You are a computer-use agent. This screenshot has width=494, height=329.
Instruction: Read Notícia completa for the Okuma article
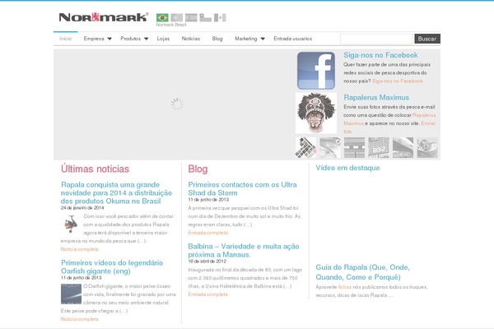(79, 249)
